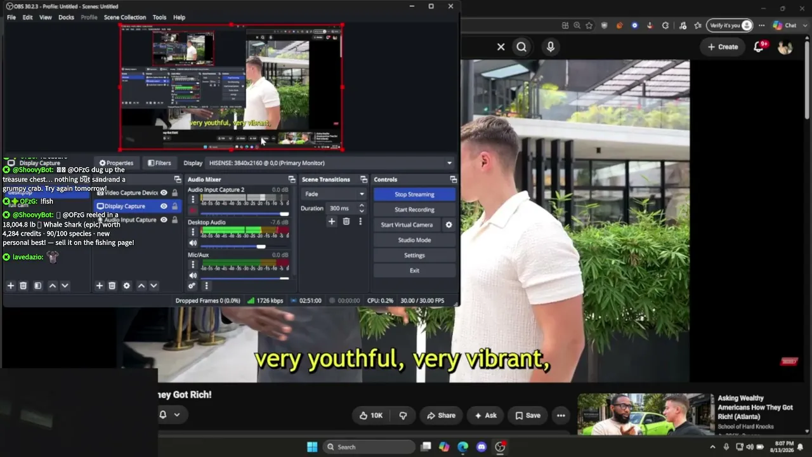This screenshot has height=457, width=812.
Task: Open source Filters in OBS
Action: tap(159, 163)
